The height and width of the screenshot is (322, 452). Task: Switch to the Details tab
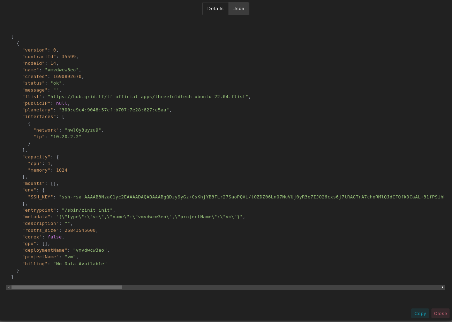click(215, 9)
